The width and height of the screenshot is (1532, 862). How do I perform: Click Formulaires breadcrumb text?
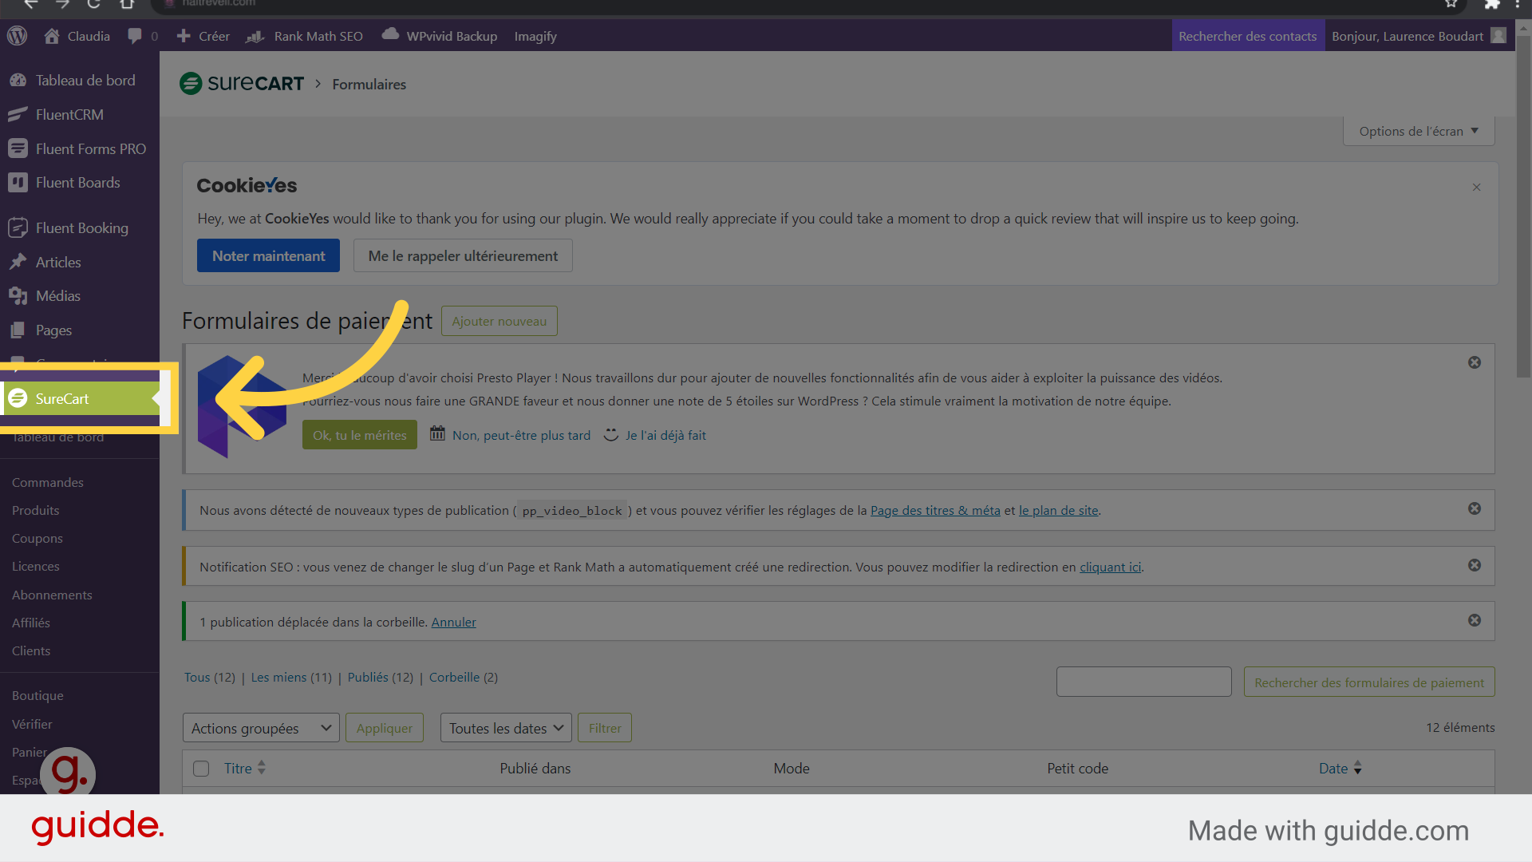(369, 84)
